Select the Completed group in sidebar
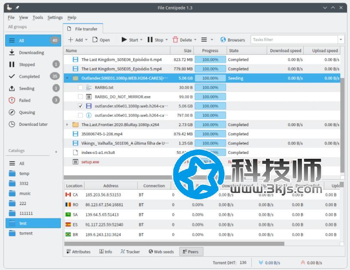The height and width of the screenshot is (270, 350). point(33,76)
